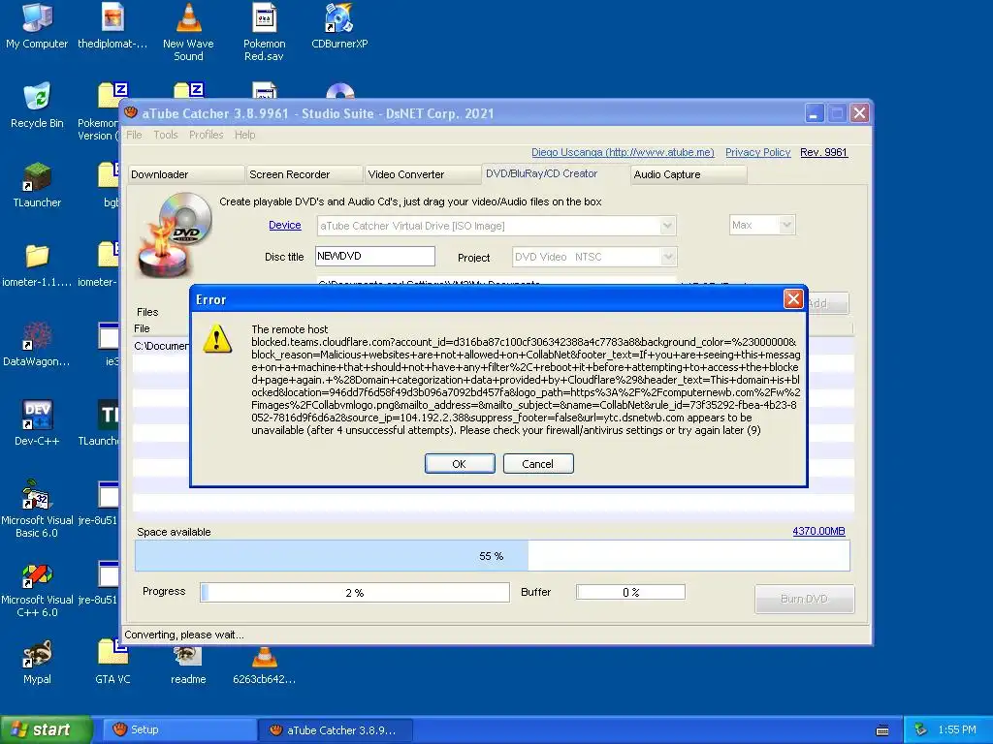Launch TLauncher Minecraft block shortcut

point(37,185)
